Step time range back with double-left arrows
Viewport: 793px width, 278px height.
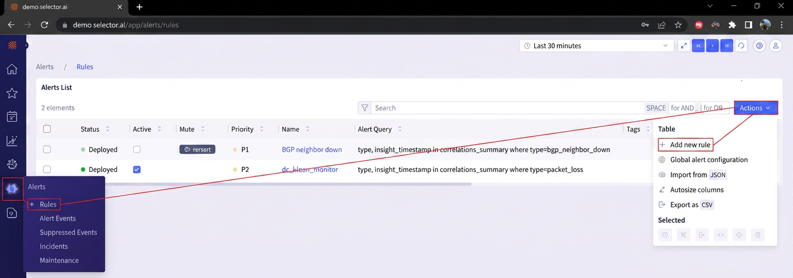pyautogui.click(x=698, y=46)
